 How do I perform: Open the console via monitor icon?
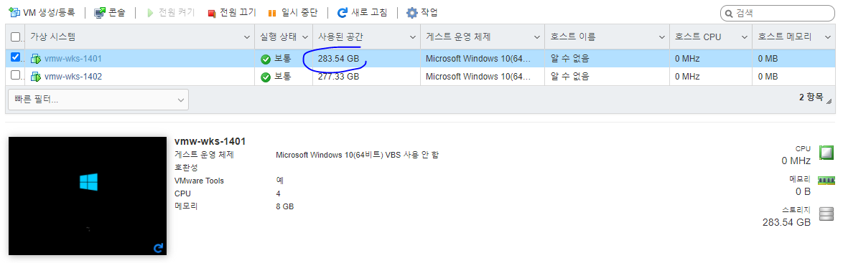[x=100, y=12]
